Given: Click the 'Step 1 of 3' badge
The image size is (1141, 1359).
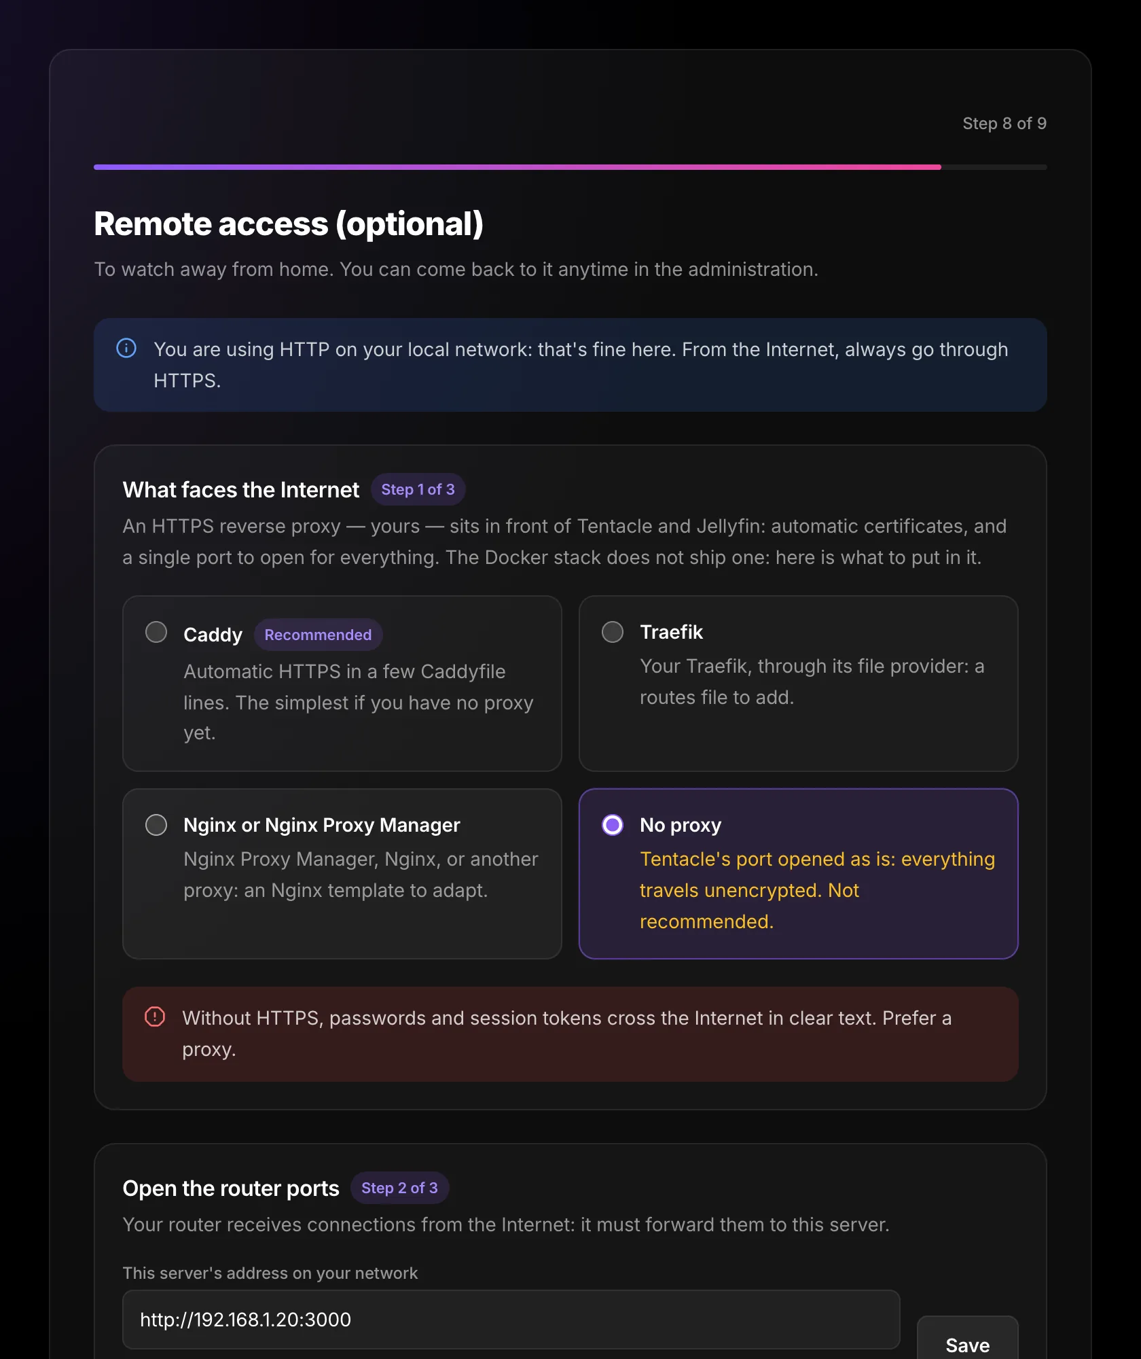Looking at the screenshot, I should coord(418,489).
